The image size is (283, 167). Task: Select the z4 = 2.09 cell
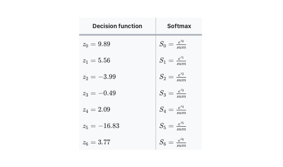96,110
